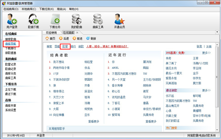Refresh page with 刷新 button
221x139 pixels.
[x=91, y=38]
